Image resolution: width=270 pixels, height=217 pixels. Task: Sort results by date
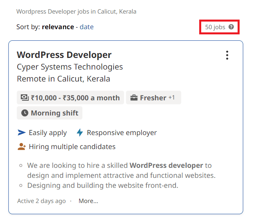coord(87,27)
